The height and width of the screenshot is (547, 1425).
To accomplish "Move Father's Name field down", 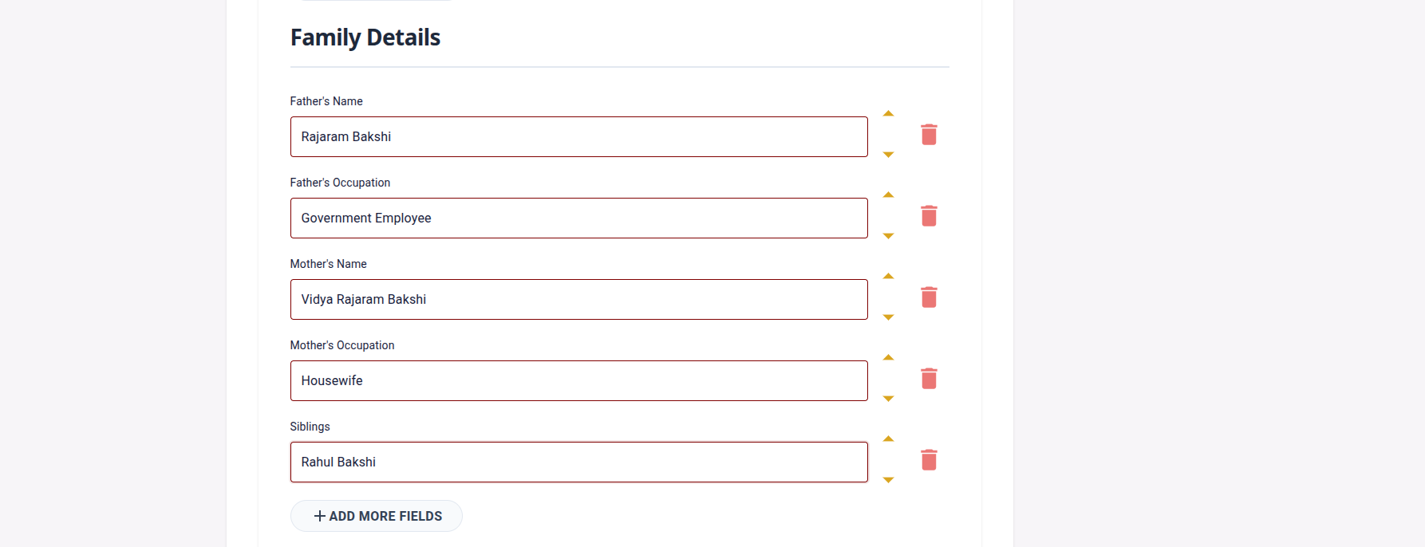I will [x=888, y=155].
